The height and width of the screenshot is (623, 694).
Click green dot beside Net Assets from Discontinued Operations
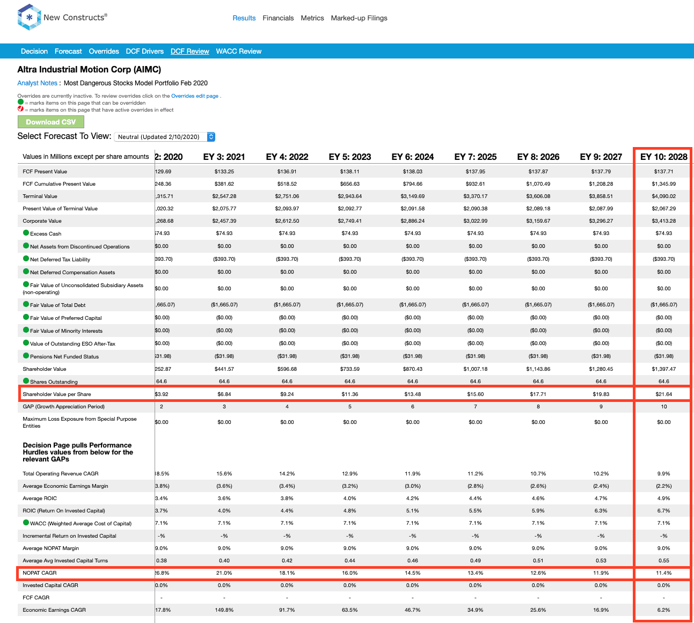[26, 246]
